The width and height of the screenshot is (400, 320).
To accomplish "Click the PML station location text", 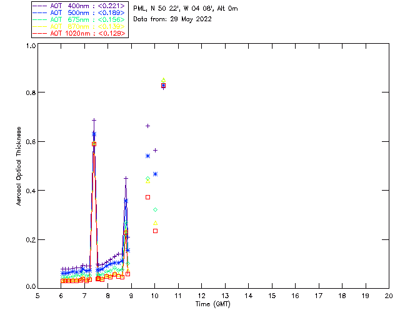I will (186, 9).
